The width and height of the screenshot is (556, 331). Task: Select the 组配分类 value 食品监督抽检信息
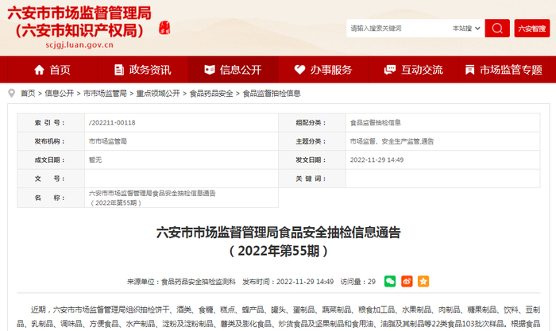[375, 122]
